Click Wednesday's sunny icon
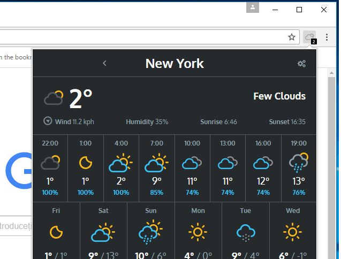 pos(292,232)
